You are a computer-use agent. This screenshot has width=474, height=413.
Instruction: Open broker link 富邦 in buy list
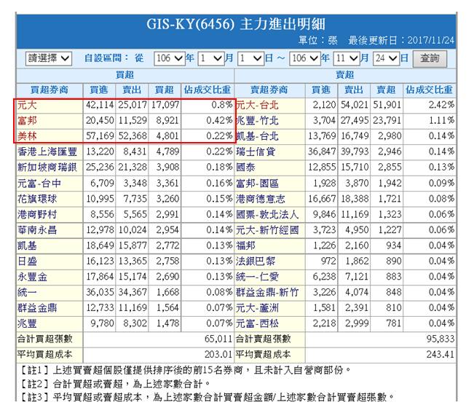27,121
